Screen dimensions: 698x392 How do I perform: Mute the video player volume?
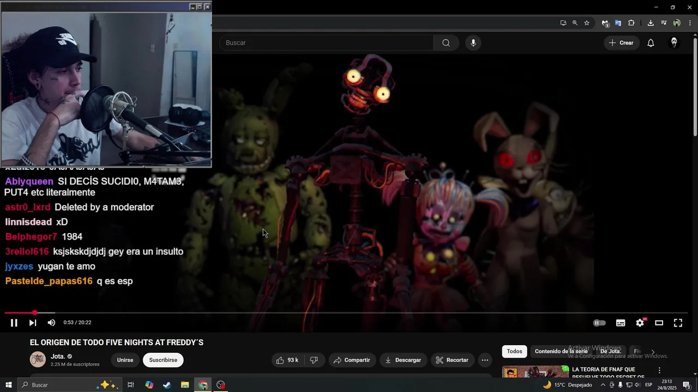point(51,323)
